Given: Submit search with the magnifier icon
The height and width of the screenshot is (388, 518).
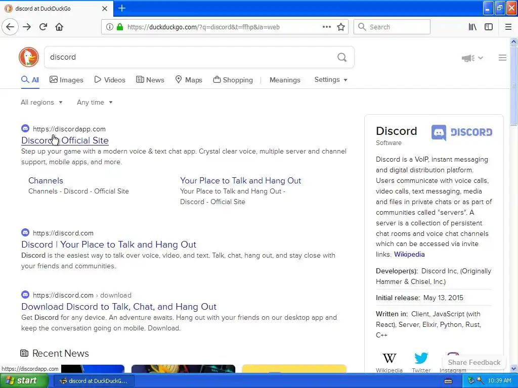Looking at the screenshot, I should tap(342, 58).
